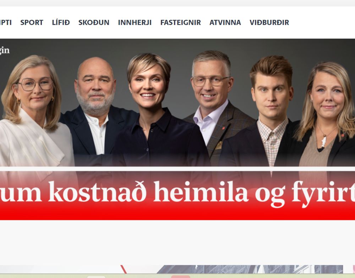Select INNHERJI in the navigation bar
355x278 pixels.
tap(135, 22)
